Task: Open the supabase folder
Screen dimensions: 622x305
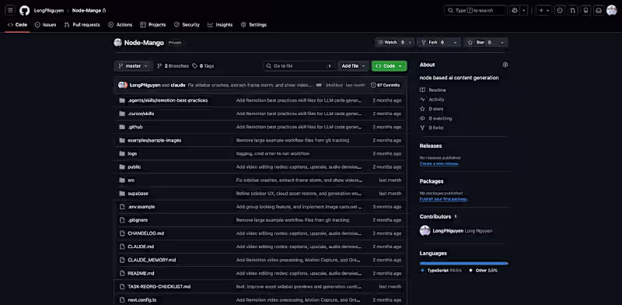Action: [138, 194]
